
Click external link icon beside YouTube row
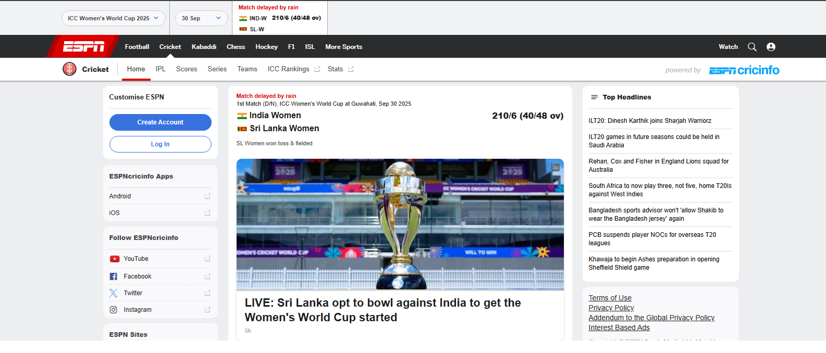[207, 259]
